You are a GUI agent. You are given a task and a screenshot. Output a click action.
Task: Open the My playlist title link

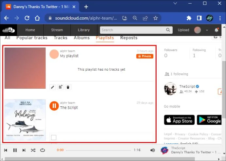pos(69,56)
